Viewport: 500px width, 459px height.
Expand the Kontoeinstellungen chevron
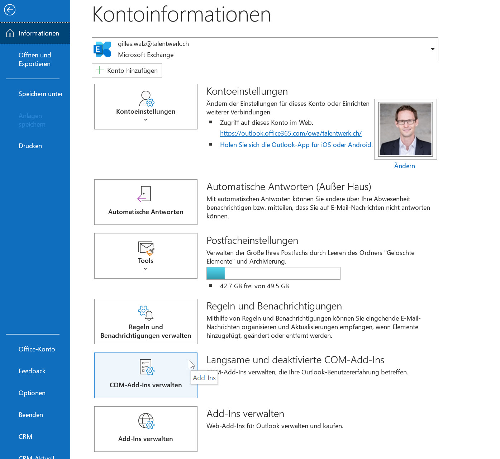[x=146, y=120]
